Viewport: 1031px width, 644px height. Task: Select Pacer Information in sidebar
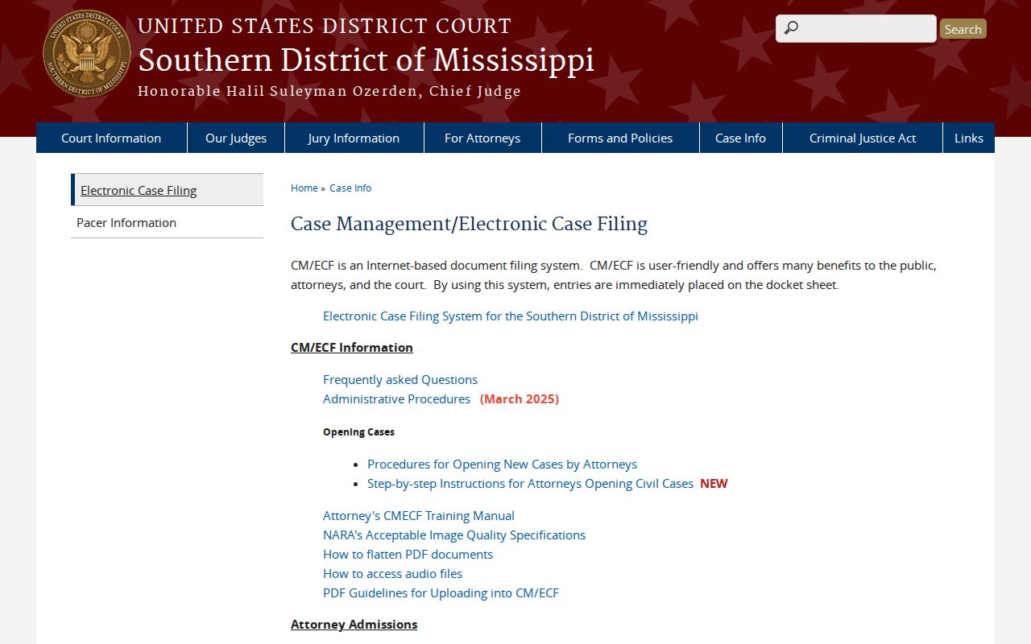tap(168, 222)
